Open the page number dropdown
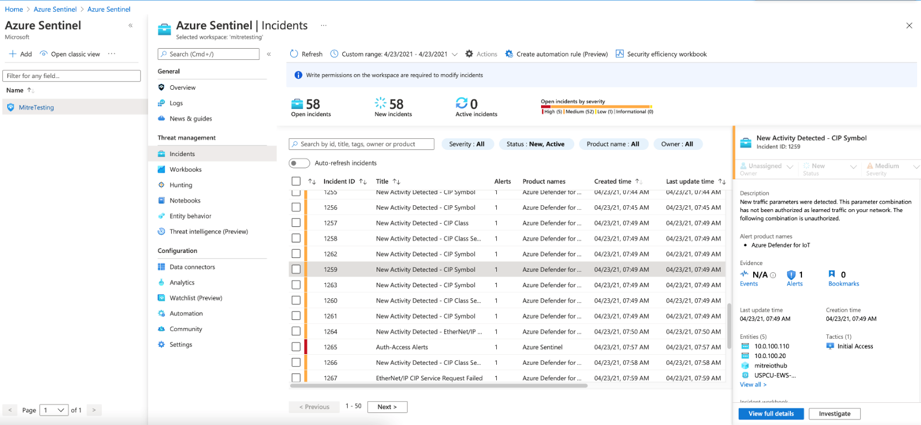This screenshot has width=921, height=425. click(54, 410)
